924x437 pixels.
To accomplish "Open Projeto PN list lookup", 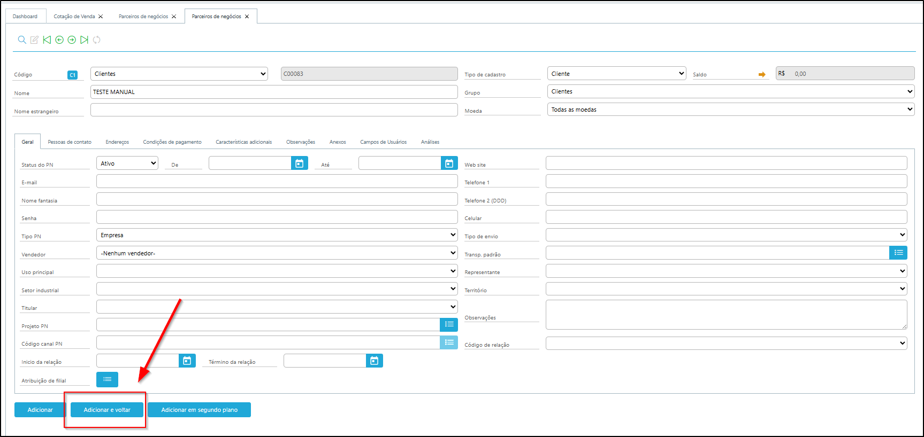I will (449, 324).
